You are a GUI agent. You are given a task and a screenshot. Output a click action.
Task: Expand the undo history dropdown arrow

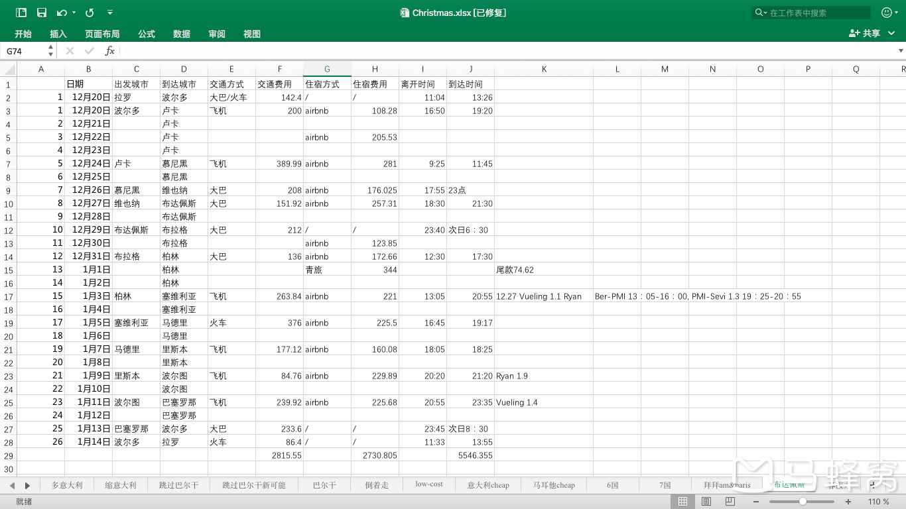pos(73,12)
